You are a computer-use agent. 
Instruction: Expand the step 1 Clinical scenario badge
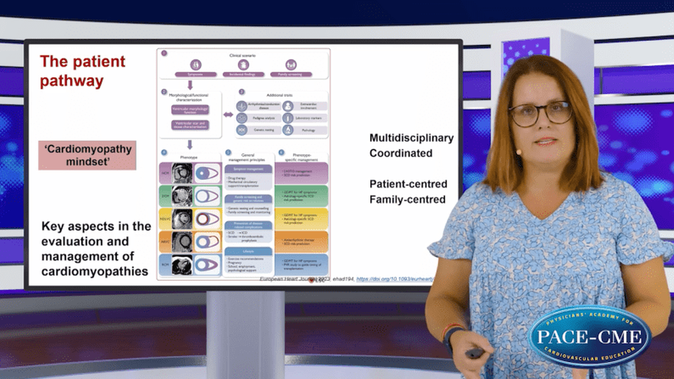pyautogui.click(x=163, y=54)
